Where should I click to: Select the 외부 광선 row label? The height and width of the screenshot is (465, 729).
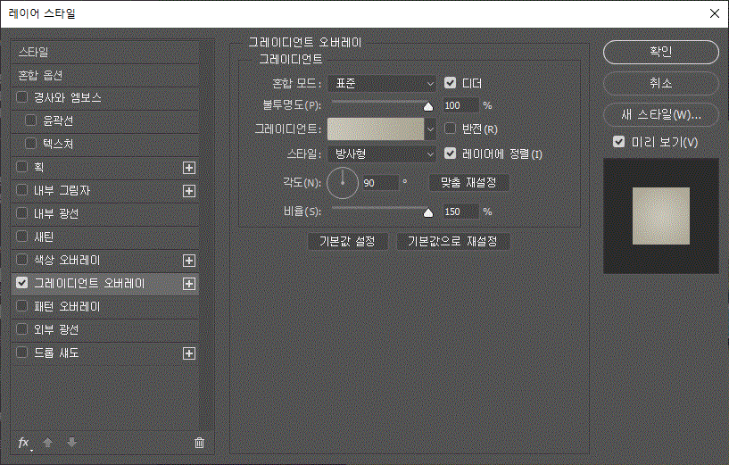pos(56,330)
